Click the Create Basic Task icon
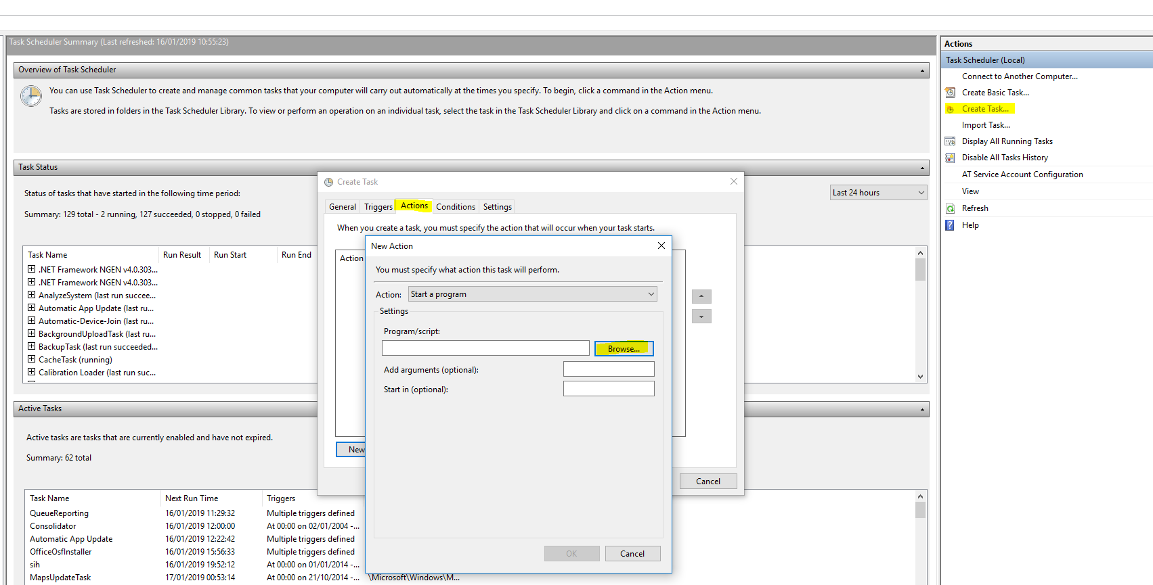The image size is (1153, 585). coord(950,93)
